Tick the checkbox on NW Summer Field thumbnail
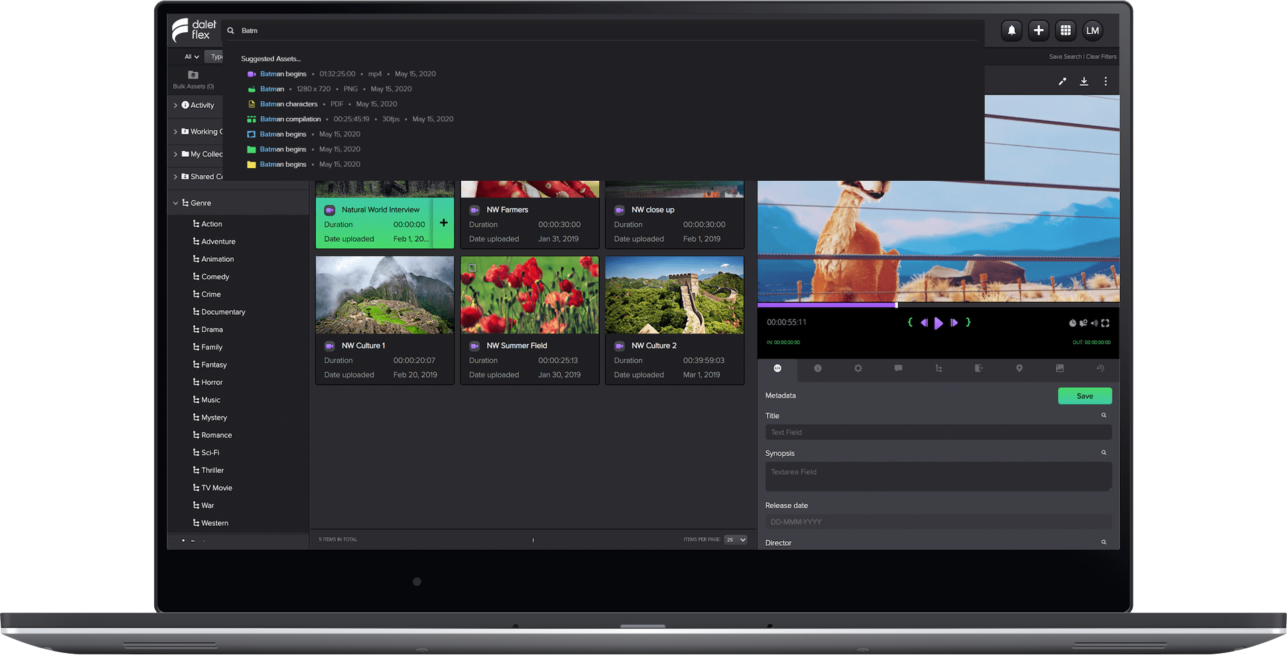The height and width of the screenshot is (655, 1287). [x=473, y=267]
